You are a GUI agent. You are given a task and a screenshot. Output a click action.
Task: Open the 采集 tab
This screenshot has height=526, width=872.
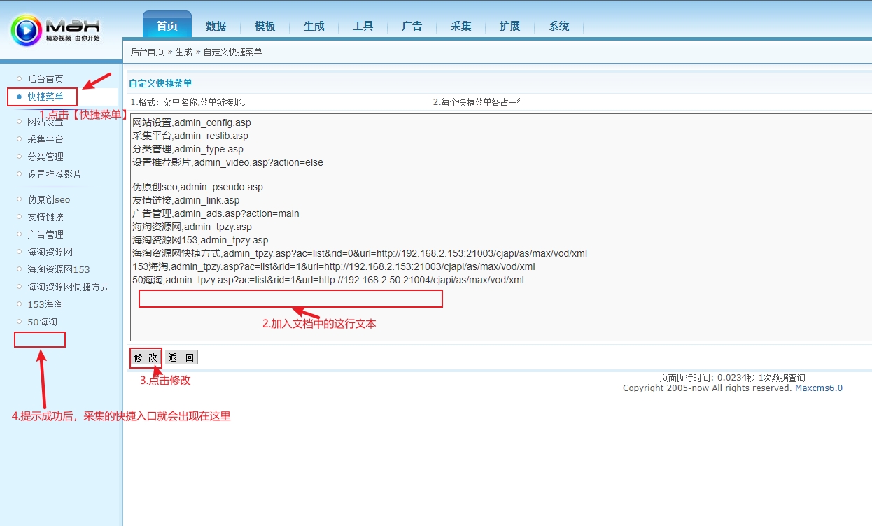click(x=460, y=27)
